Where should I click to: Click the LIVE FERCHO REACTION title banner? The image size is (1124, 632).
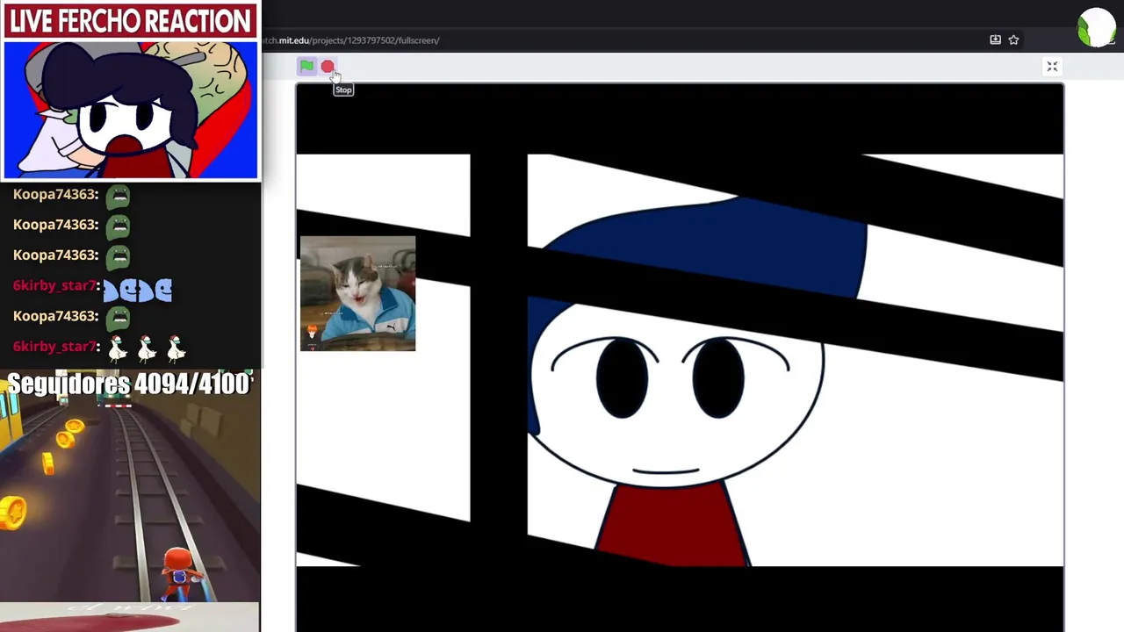131,21
